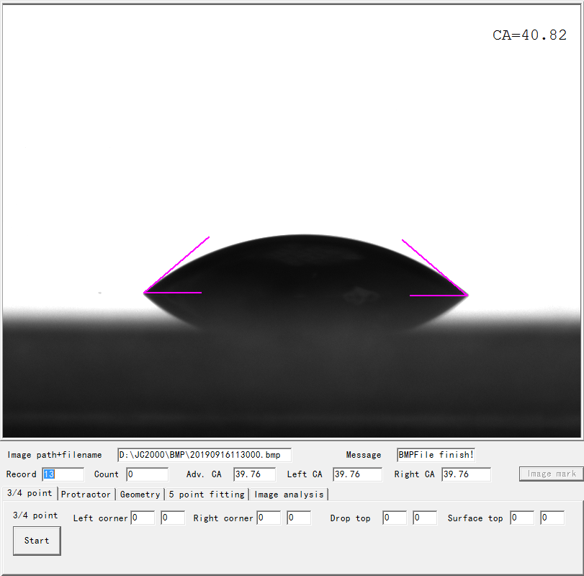Click the Record number field
The width and height of the screenshot is (584, 576).
point(63,474)
